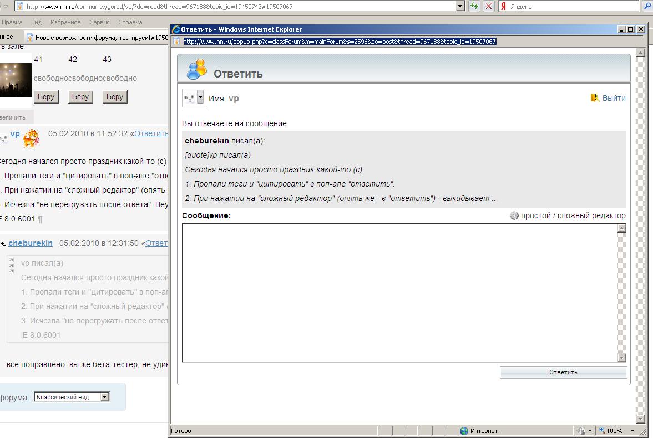The height and width of the screenshot is (438, 653).
Task: Click the gear icon beside простой редактор
Action: (514, 215)
